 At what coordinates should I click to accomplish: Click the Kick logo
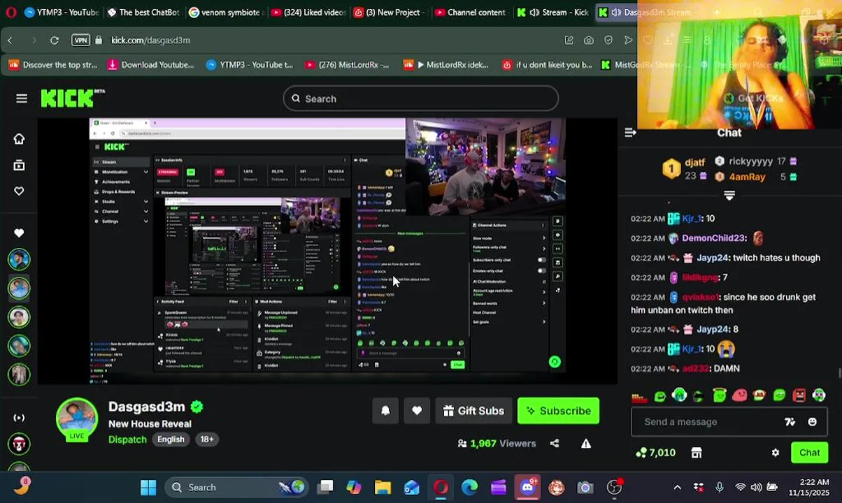[72, 98]
